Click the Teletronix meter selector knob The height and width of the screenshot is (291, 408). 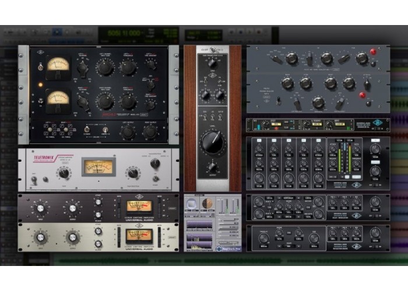[x=155, y=163]
